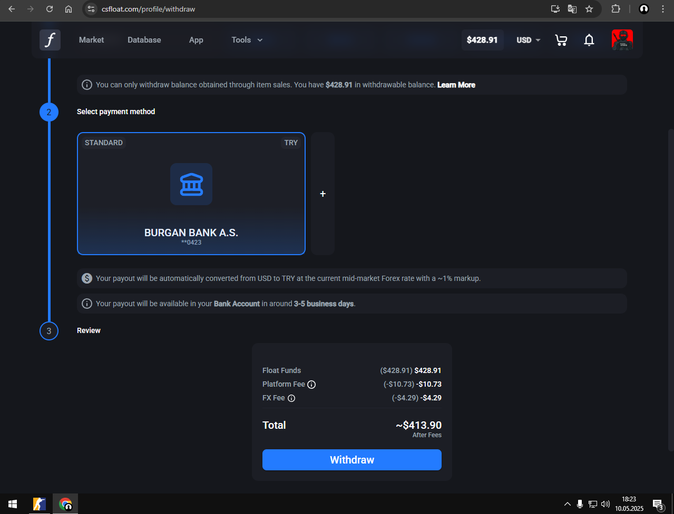Click the **0423 account number text
674x514 pixels.
(191, 243)
